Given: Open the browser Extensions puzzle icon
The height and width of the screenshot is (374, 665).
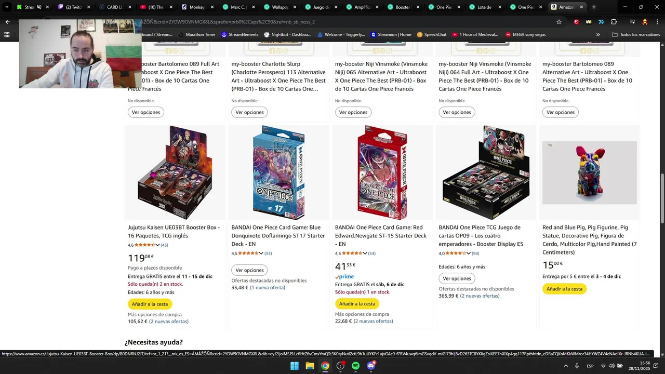Looking at the screenshot, I should 614,22.
